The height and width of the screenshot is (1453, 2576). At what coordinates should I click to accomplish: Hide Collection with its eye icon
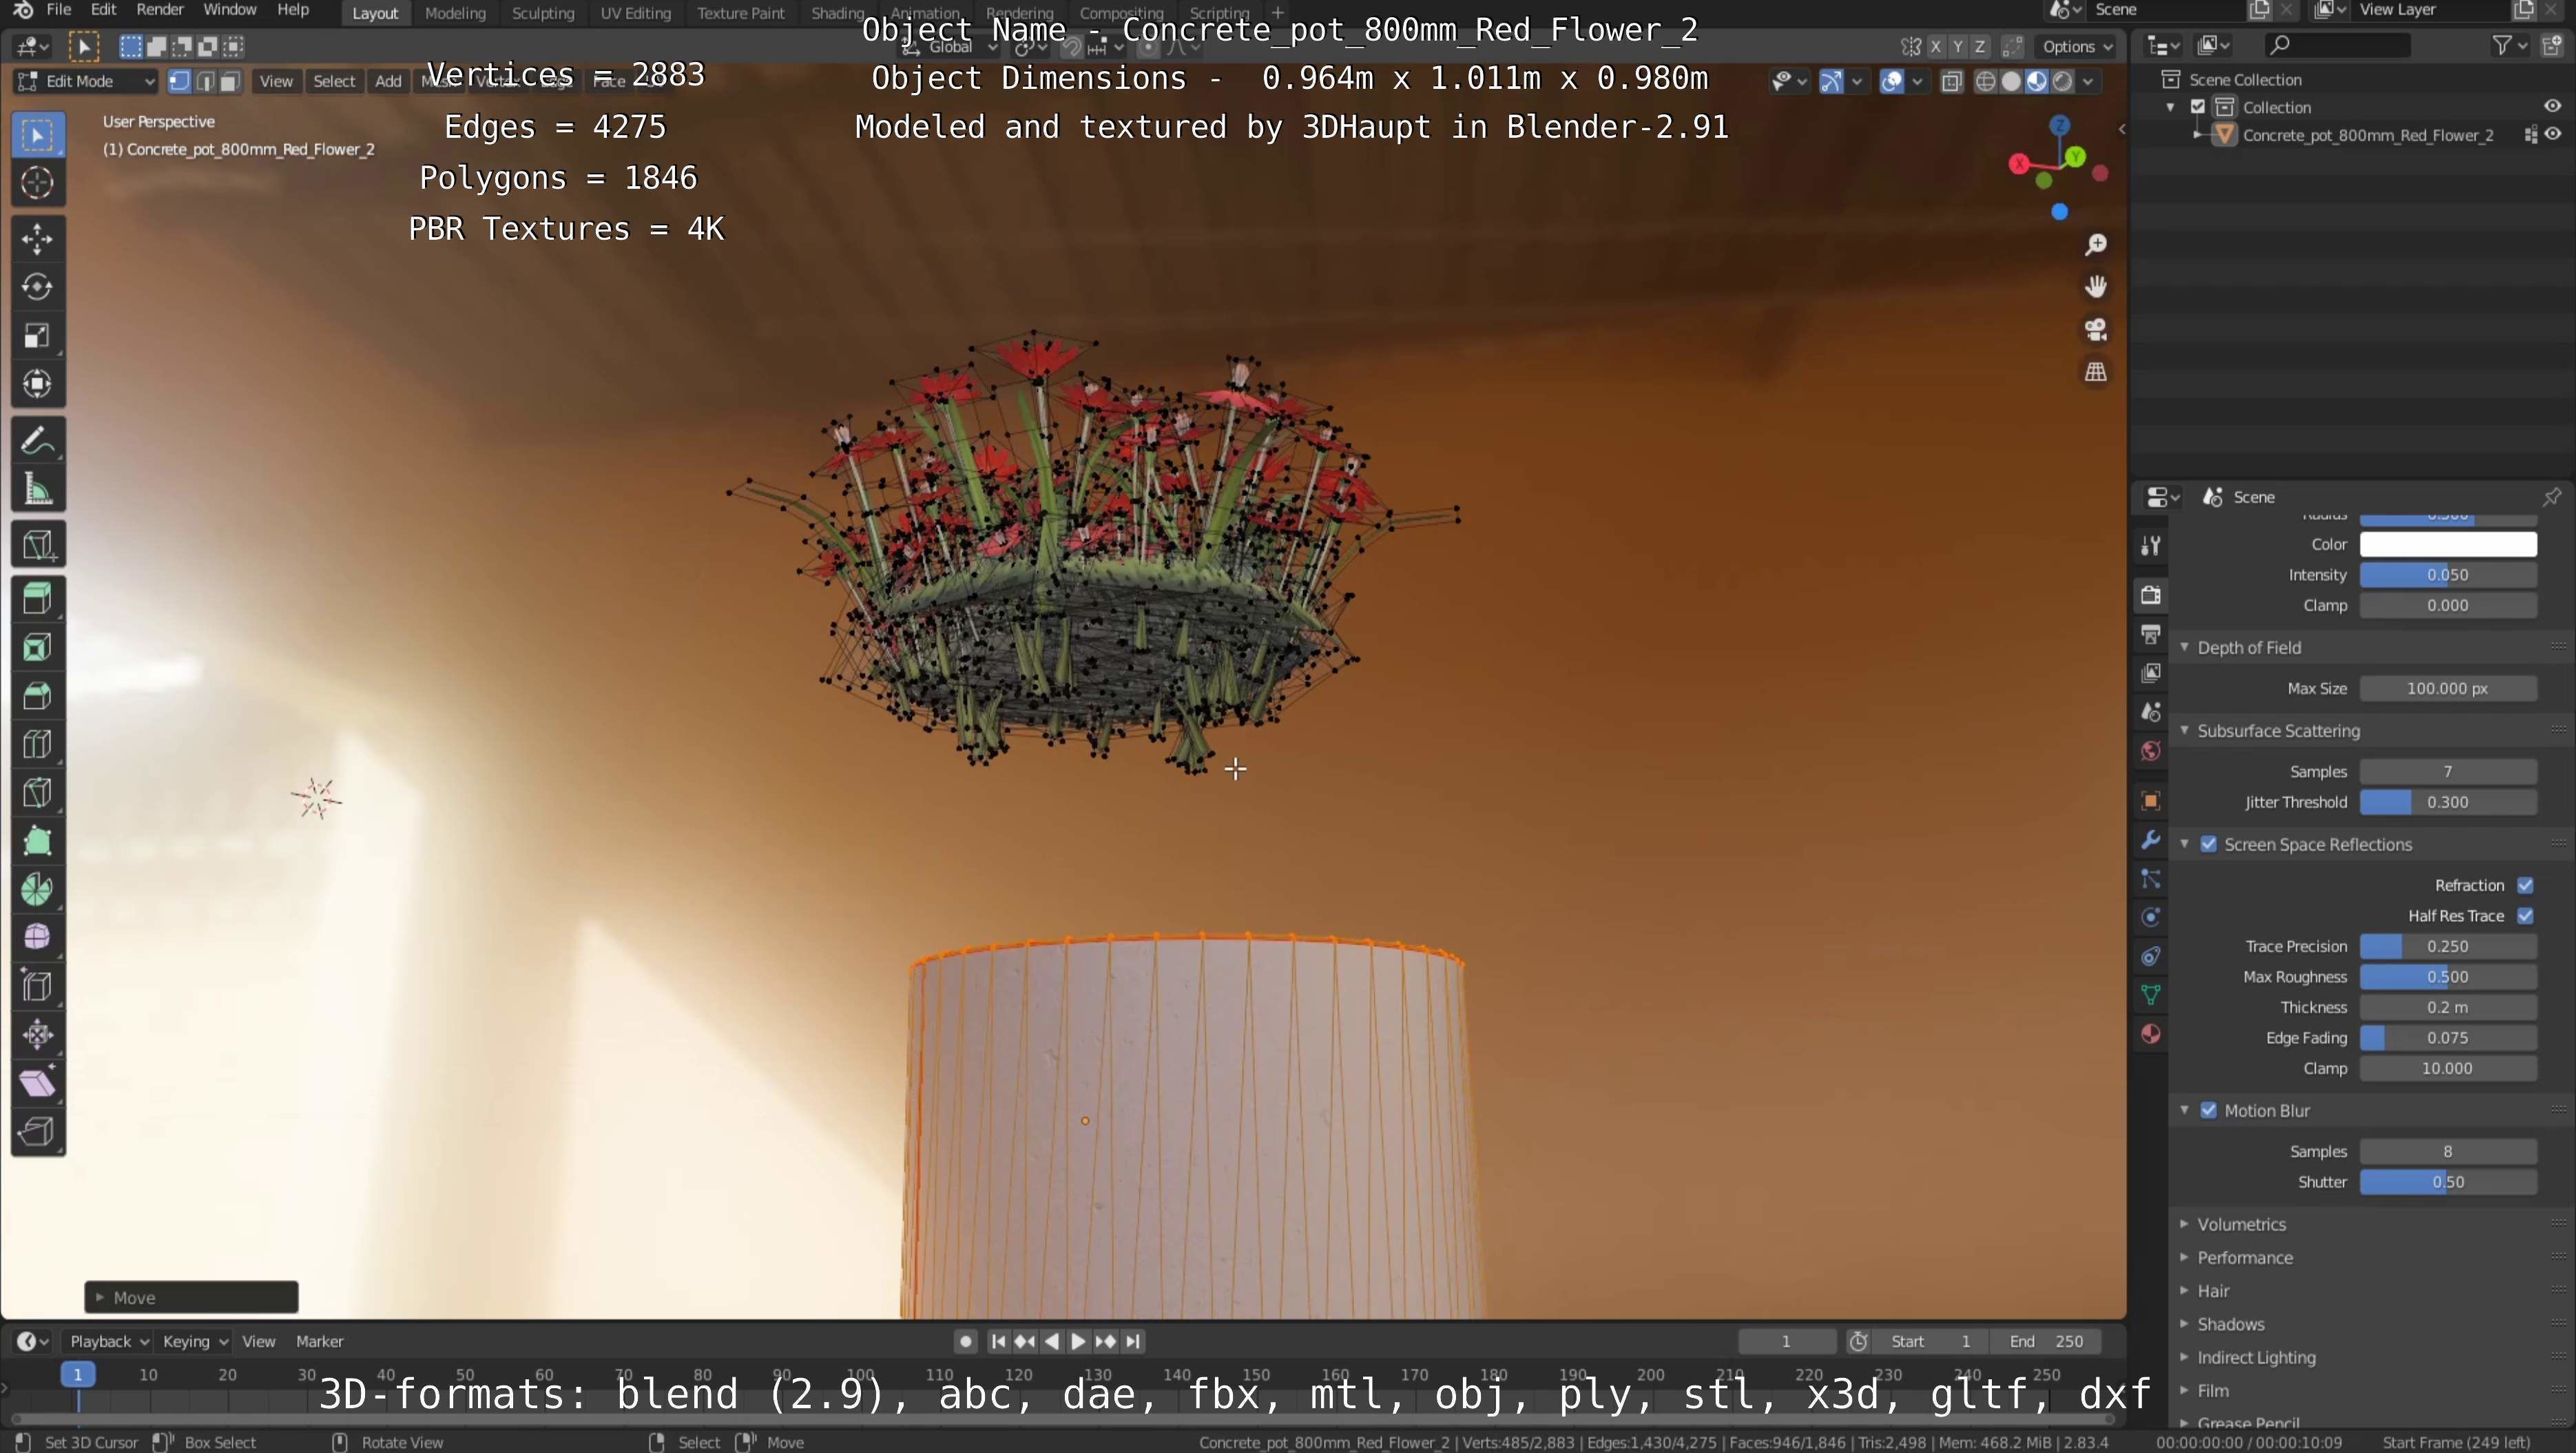[2553, 107]
